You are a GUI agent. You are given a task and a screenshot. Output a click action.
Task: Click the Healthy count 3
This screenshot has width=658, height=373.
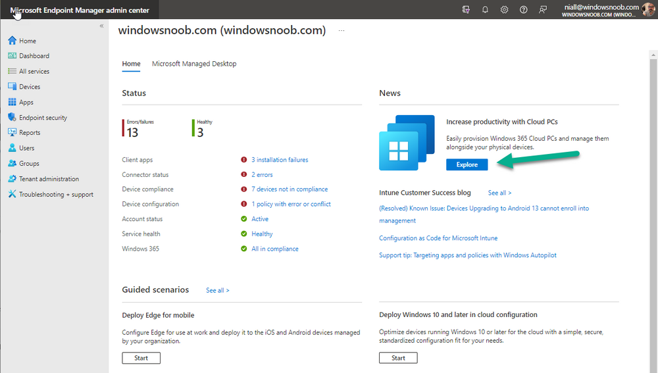200,133
